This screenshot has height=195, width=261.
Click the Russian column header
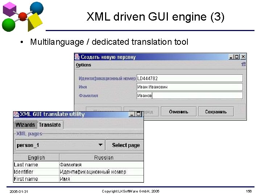pos(101,157)
